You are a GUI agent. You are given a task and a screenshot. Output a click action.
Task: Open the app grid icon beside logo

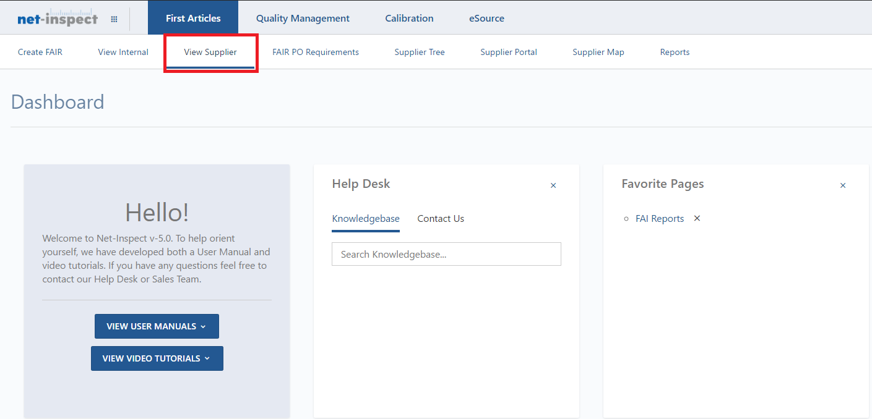click(114, 19)
